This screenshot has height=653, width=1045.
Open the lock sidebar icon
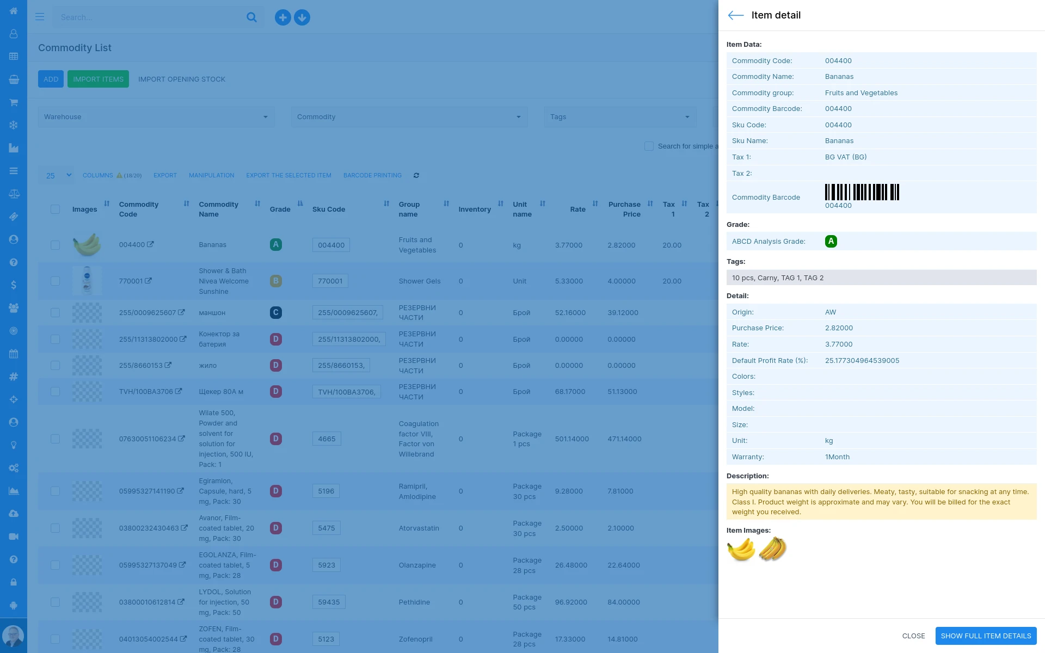[14, 582]
